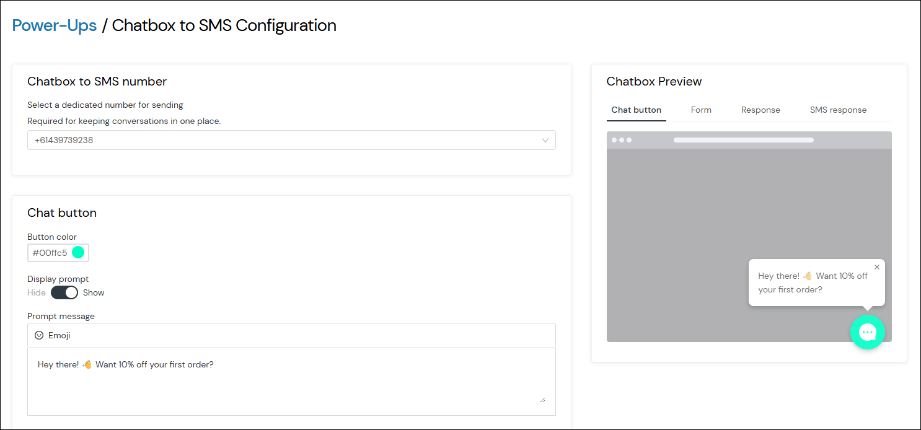The height and width of the screenshot is (430, 921).
Task: Click the 'Chatbox to SMS number' section heading
Action: (97, 81)
